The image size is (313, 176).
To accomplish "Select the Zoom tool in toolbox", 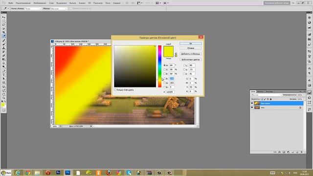I will (3, 98).
